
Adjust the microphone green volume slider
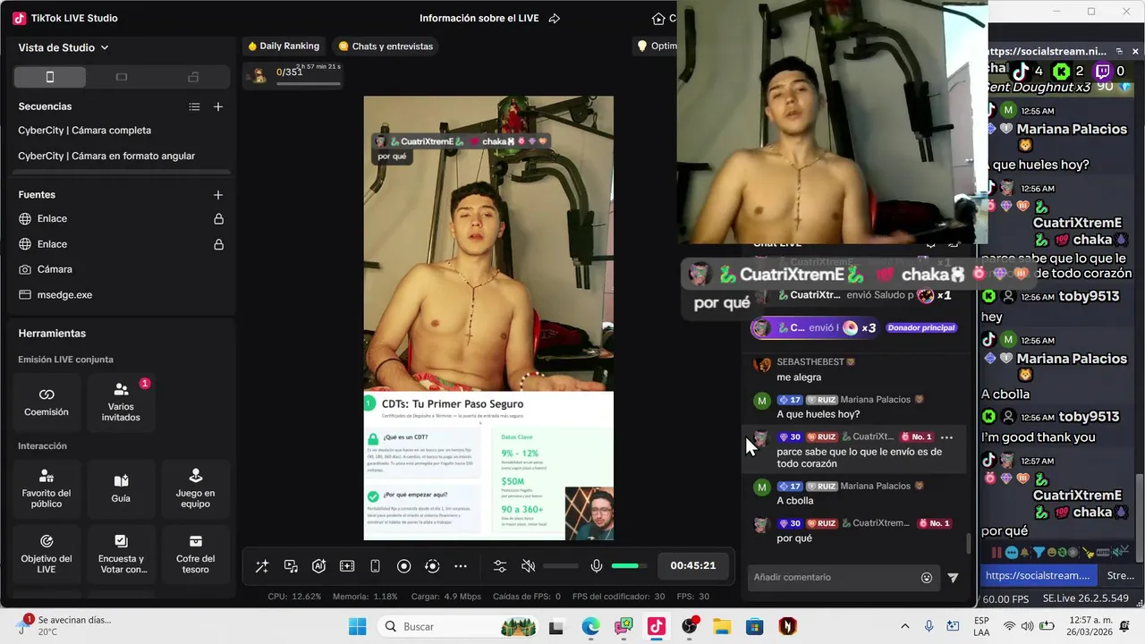(x=629, y=566)
